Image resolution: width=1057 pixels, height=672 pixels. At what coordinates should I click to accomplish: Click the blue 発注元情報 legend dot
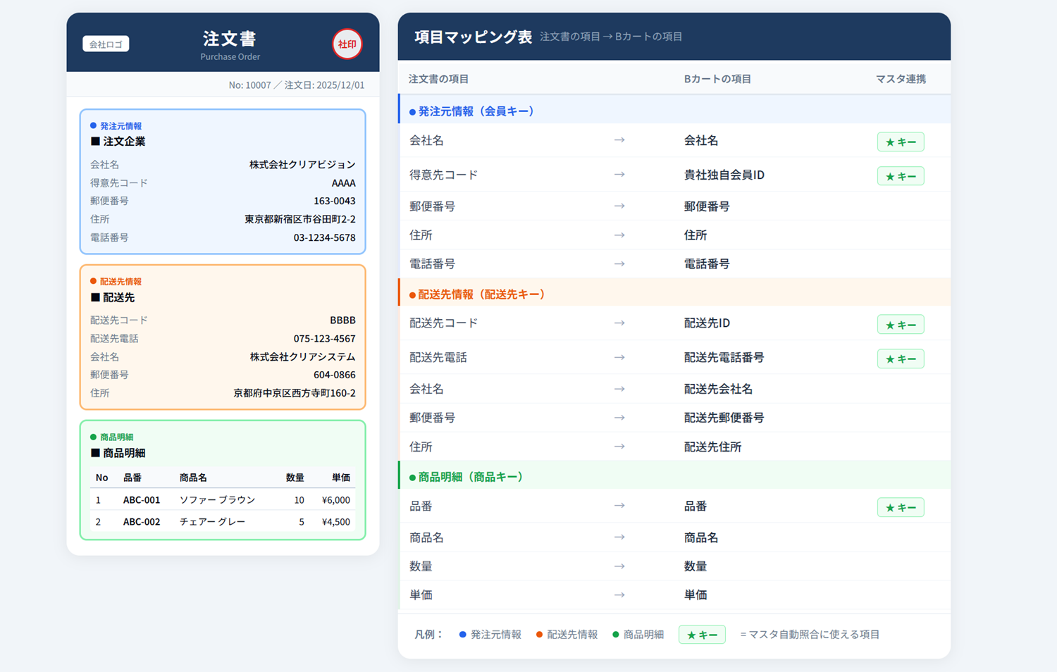click(462, 635)
